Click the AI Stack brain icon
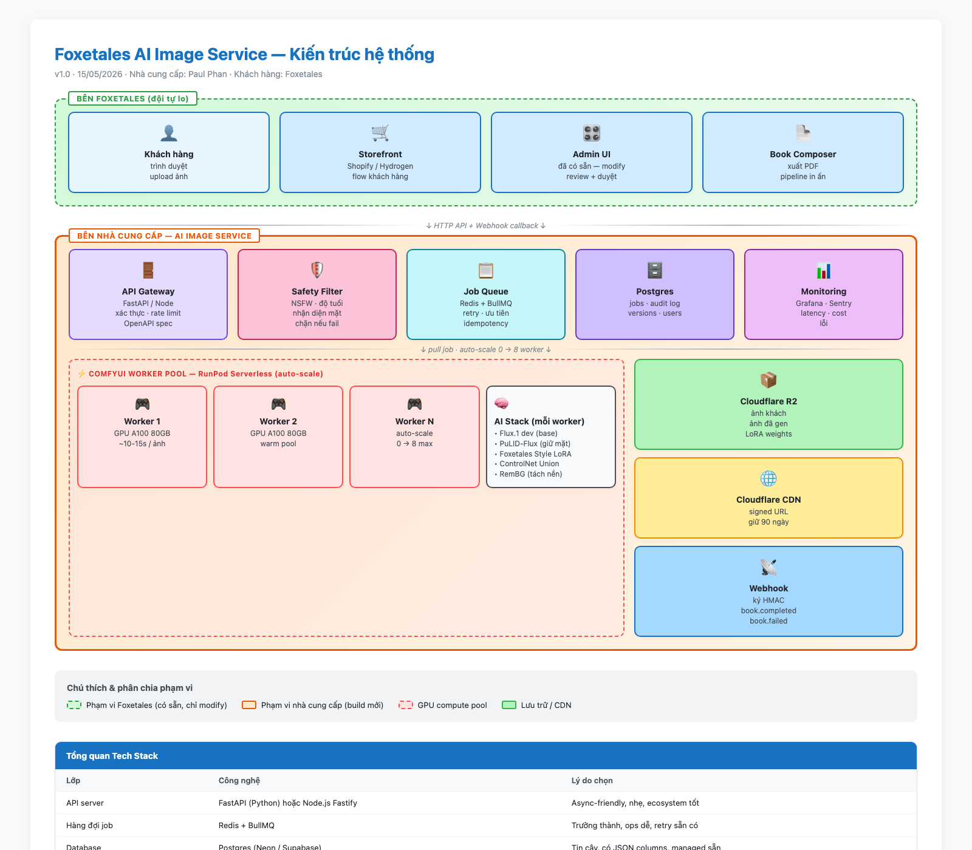Viewport: 972px width, 850px height. [x=501, y=404]
